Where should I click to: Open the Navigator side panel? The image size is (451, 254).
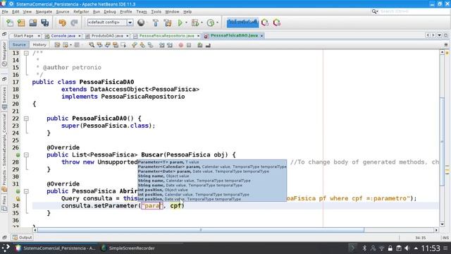(x=4, y=54)
